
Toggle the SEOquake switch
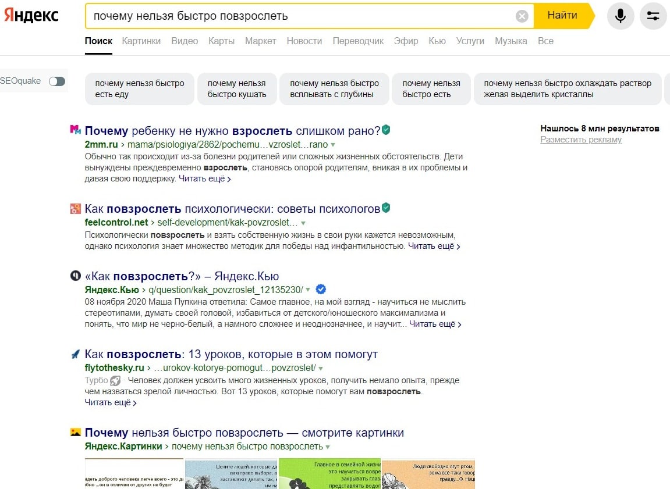[57, 81]
